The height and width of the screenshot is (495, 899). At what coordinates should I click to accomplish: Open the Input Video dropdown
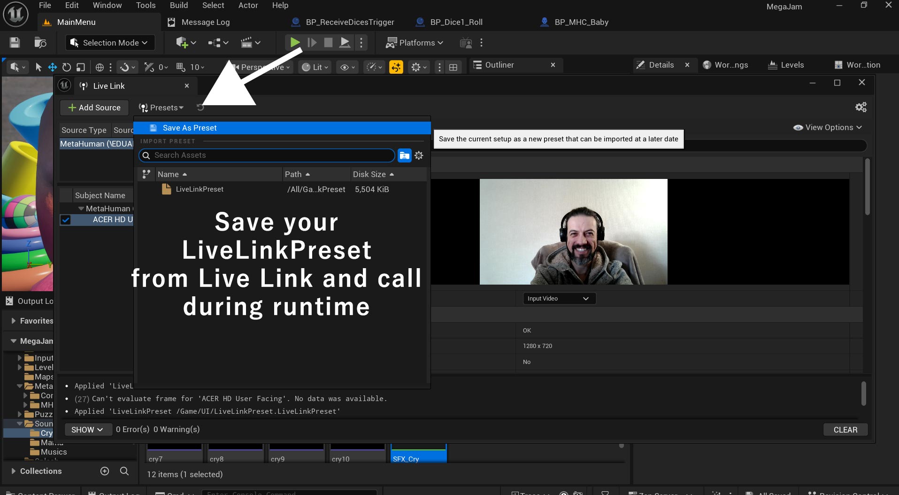(559, 299)
